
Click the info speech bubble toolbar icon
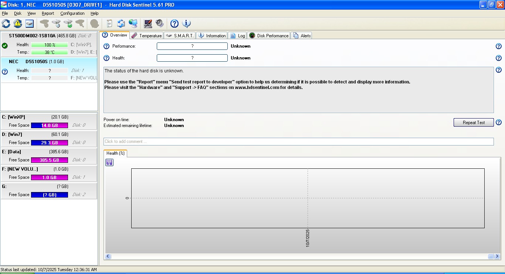tap(186, 24)
